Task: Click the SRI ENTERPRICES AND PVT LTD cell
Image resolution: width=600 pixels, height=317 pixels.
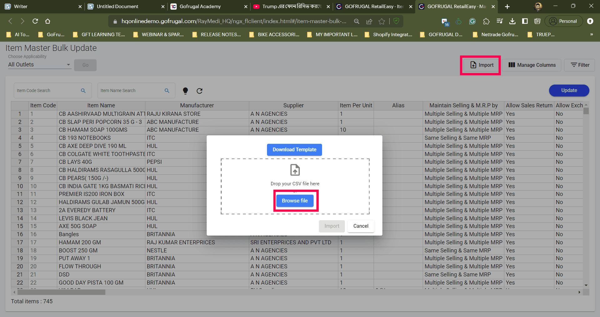Action: click(x=294, y=242)
